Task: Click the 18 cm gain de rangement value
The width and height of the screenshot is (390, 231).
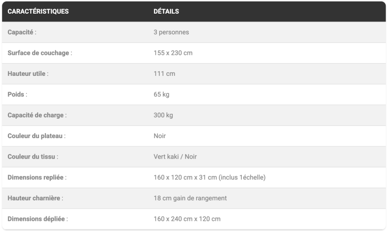Action: coord(190,198)
